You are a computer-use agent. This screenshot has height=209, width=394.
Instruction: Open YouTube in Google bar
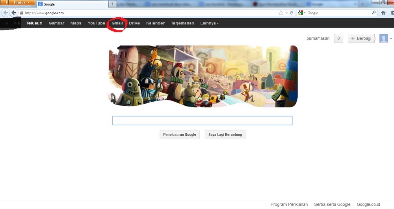(x=97, y=23)
